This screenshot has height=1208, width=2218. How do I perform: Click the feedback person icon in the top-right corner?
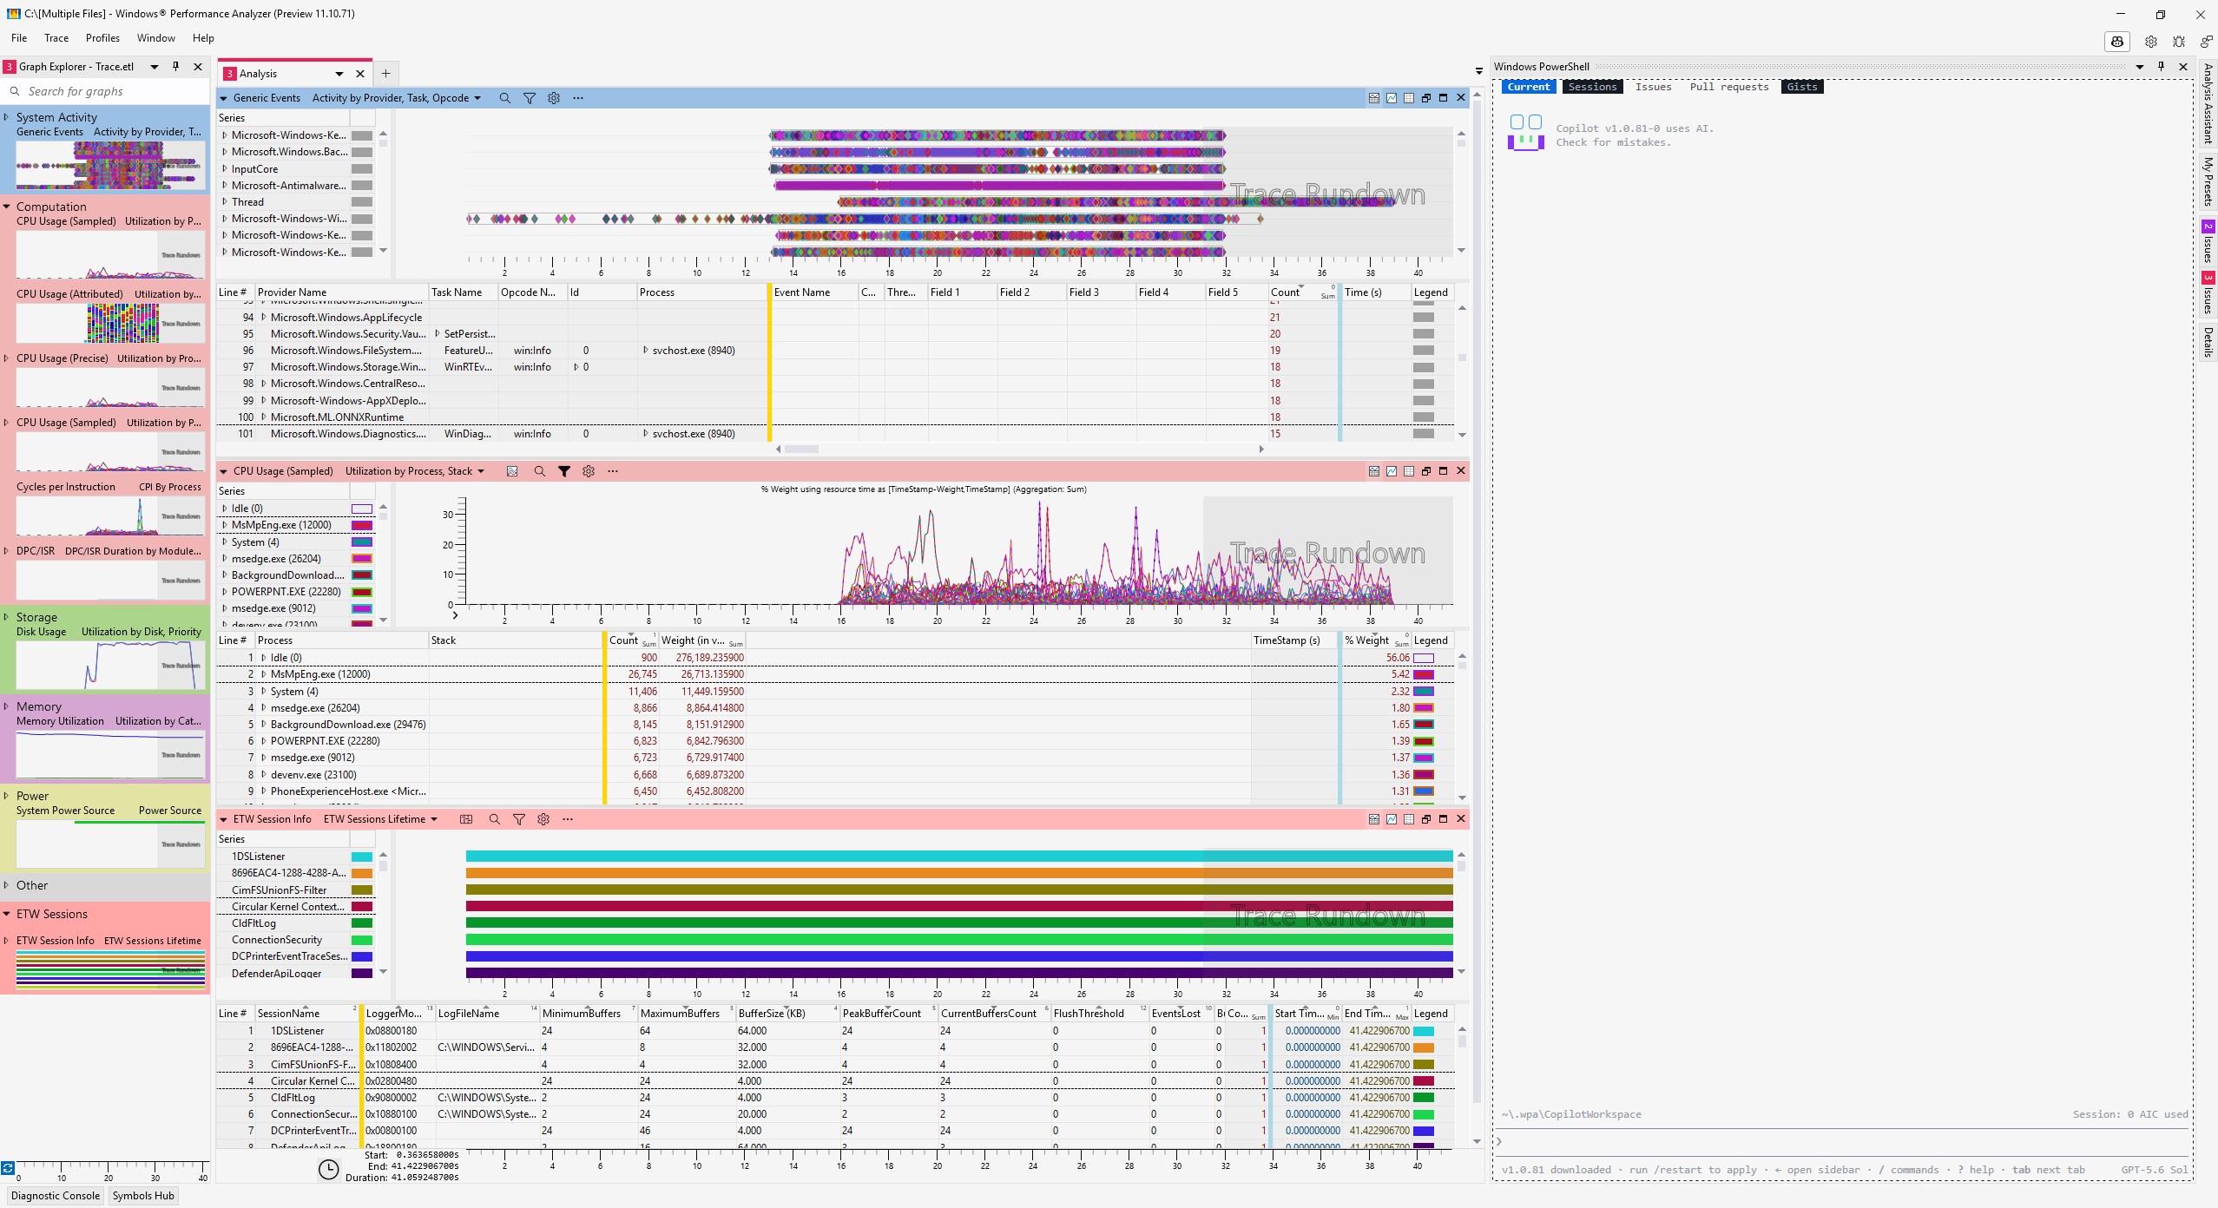2206,41
